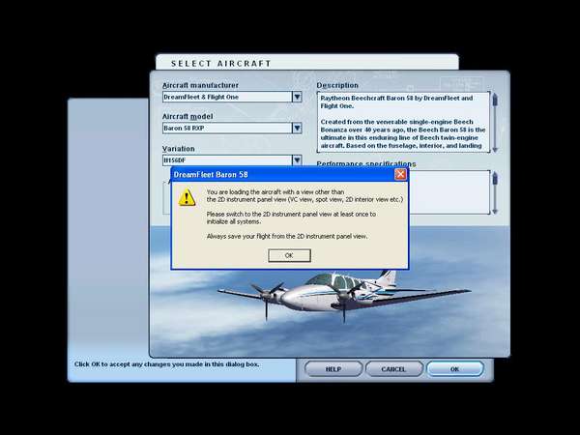Click the 'SELECT AIRCRAFT' dialog title

click(x=221, y=64)
